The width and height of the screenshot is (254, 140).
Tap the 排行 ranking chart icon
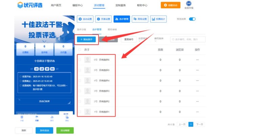[52, 117]
